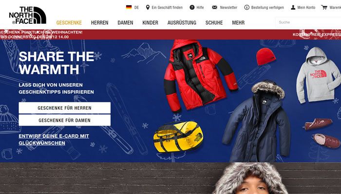Click the newsletter envelope icon
Viewport: 341px width, 194px height.
[214, 7]
